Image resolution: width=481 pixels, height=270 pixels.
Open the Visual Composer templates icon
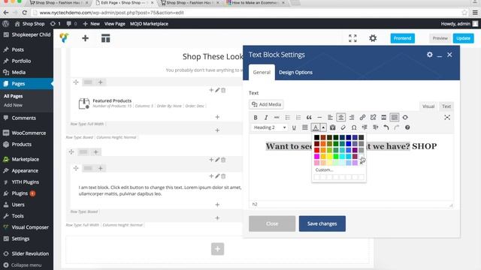pyautogui.click(x=105, y=38)
